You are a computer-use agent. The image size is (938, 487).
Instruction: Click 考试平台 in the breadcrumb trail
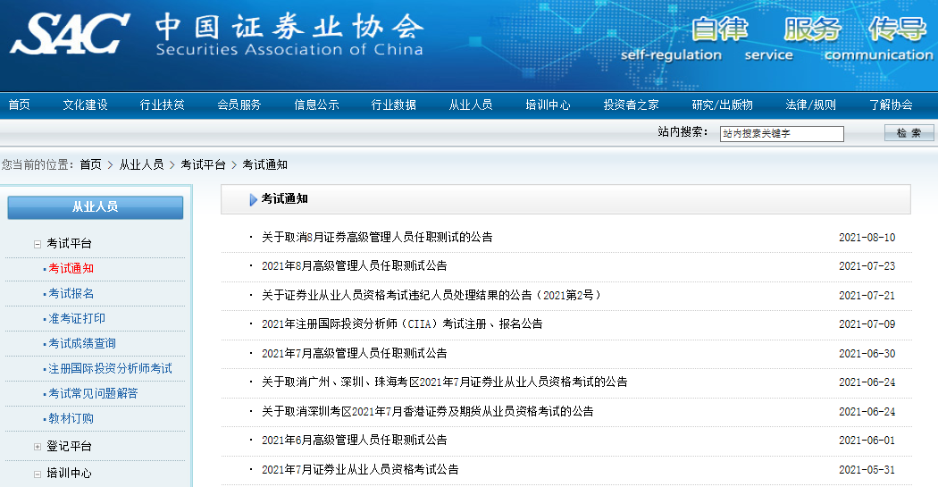pos(203,164)
